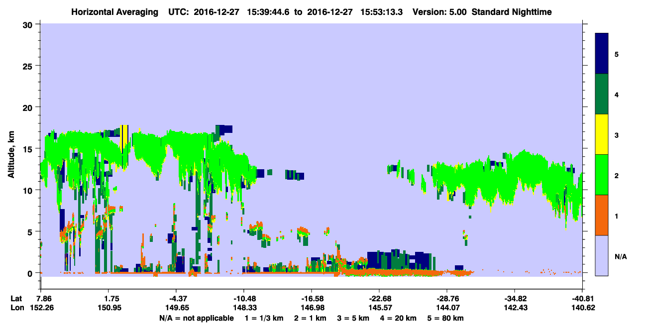Click latitude value -22.68

click(x=379, y=299)
